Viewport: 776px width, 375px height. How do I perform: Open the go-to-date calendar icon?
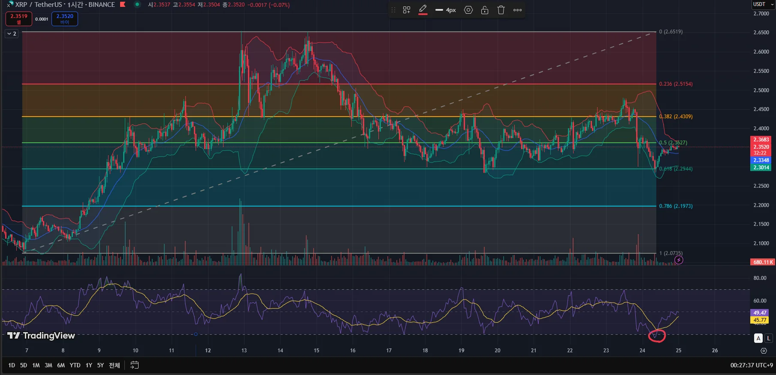tap(135, 365)
